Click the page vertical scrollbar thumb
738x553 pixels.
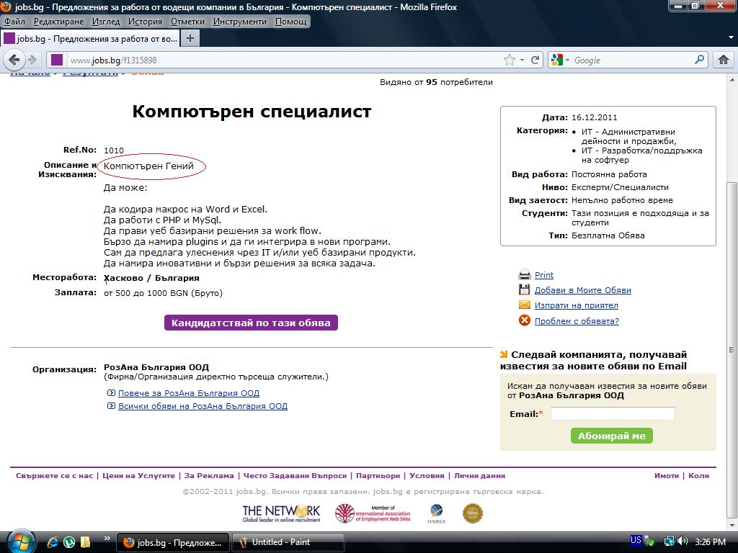[731, 349]
